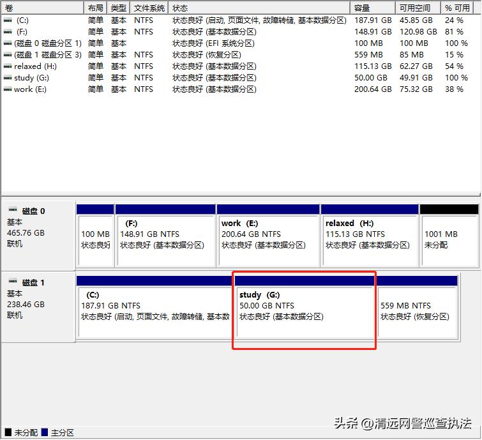This screenshot has width=482, height=440.
Task: Sort by the 状态 column header
Action: tap(259, 8)
